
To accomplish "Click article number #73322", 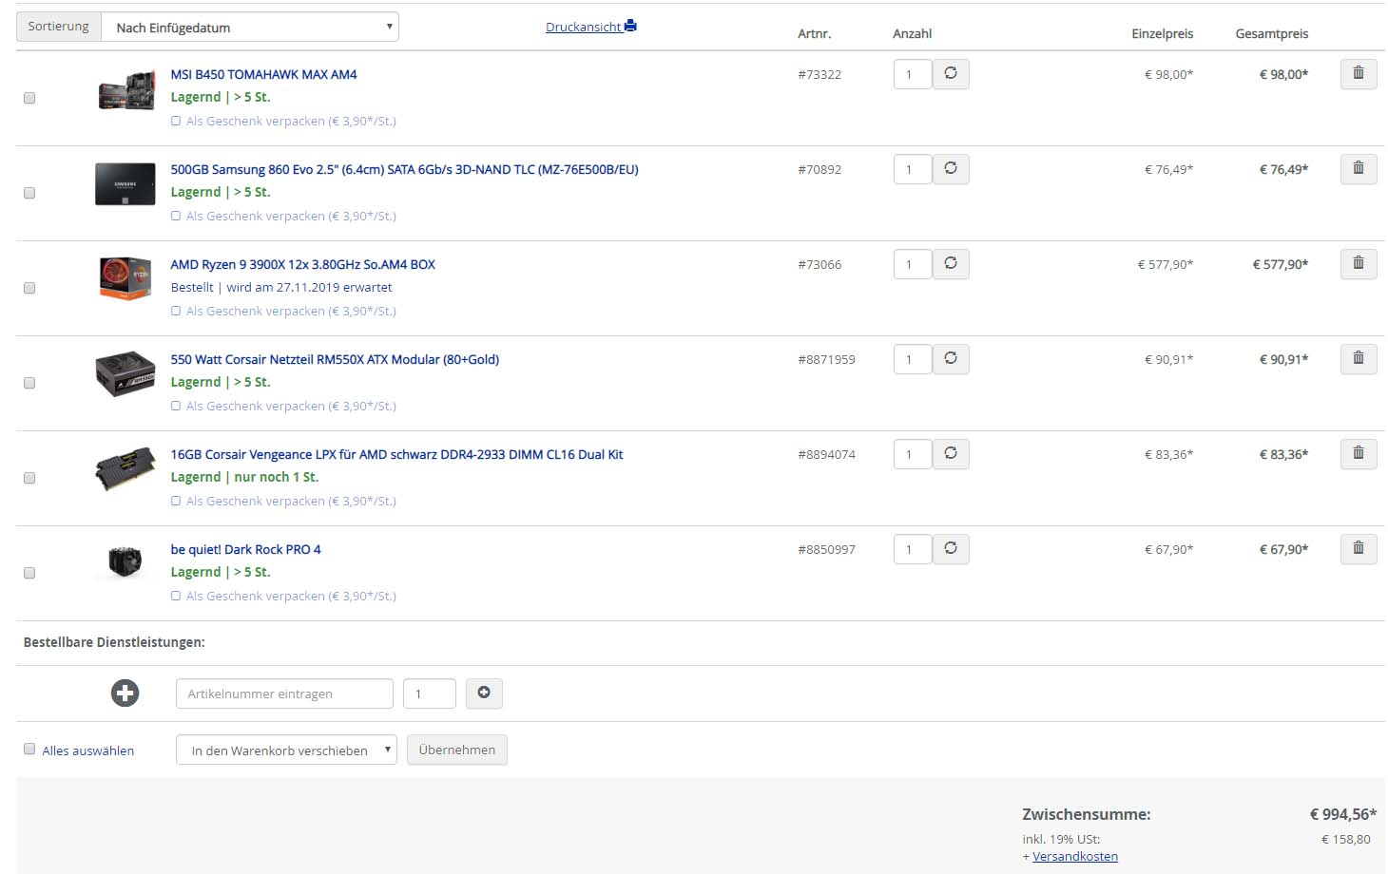I will tap(819, 74).
